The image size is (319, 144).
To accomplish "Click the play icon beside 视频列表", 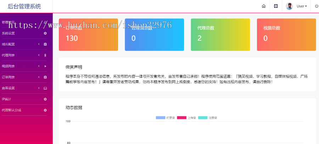I will [x=45, y=66].
